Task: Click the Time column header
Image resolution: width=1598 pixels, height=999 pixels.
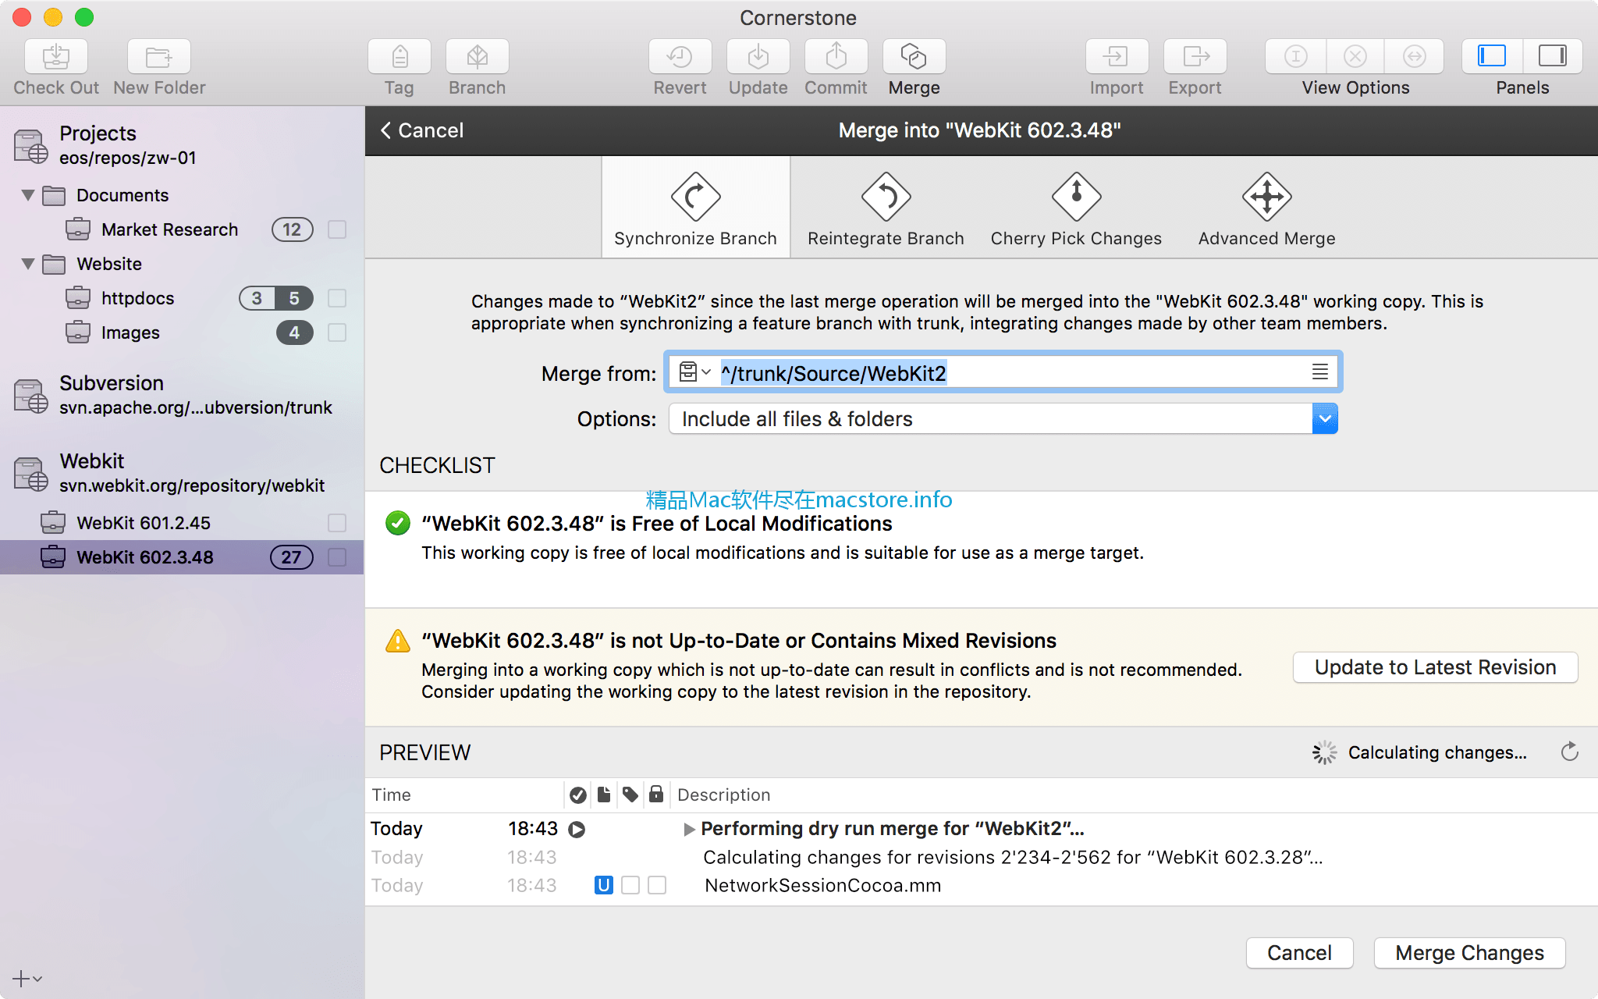Action: [464, 795]
